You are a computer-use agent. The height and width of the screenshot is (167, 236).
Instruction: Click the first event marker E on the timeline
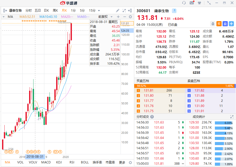(x=6, y=152)
